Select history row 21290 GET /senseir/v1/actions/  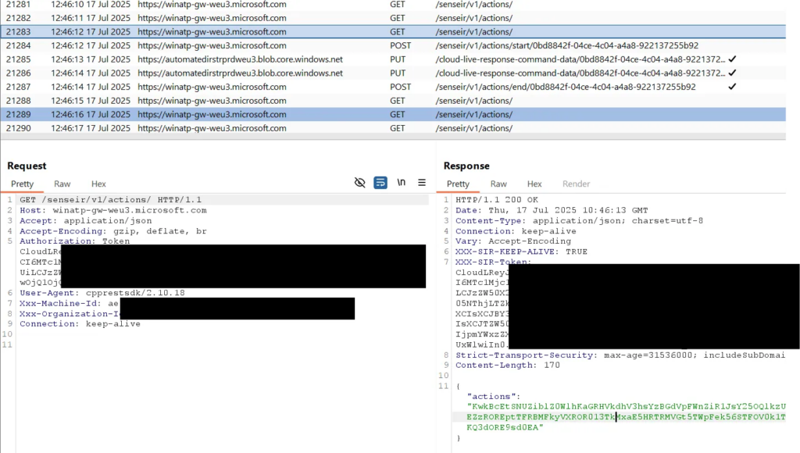[234, 128]
